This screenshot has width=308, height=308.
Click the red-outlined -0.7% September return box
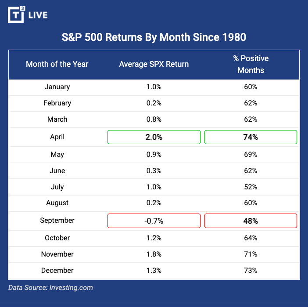154,221
